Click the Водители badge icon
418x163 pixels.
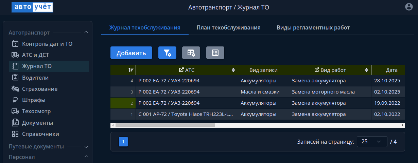tap(15, 77)
